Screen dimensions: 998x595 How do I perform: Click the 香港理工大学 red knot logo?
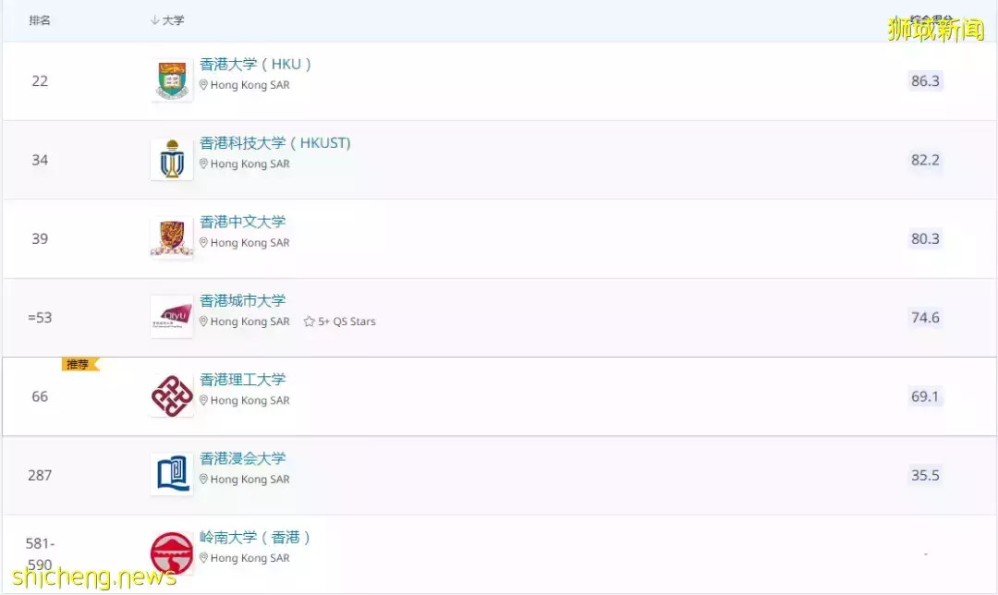[x=172, y=395]
